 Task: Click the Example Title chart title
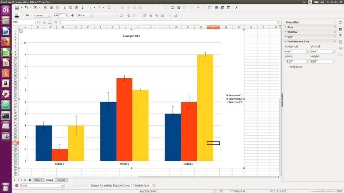[132, 36]
